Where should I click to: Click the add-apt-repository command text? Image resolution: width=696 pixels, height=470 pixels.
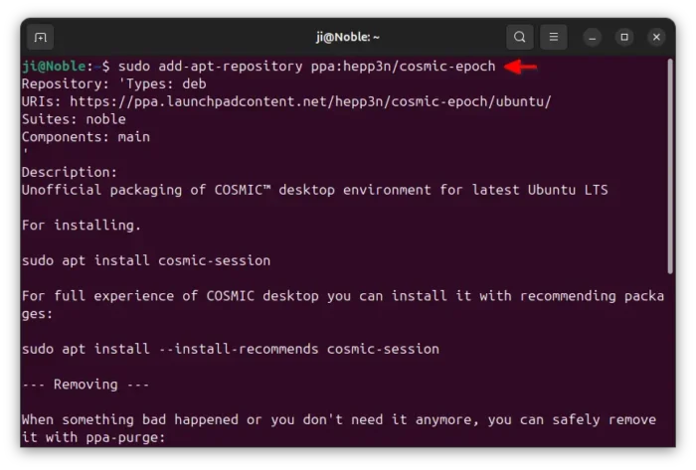point(306,67)
